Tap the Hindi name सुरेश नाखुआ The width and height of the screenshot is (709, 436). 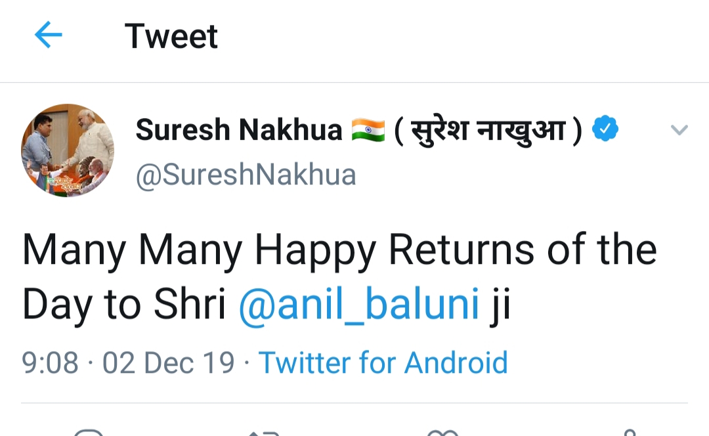(x=488, y=130)
